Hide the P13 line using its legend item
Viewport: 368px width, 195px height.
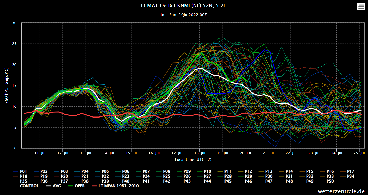click(265, 171)
